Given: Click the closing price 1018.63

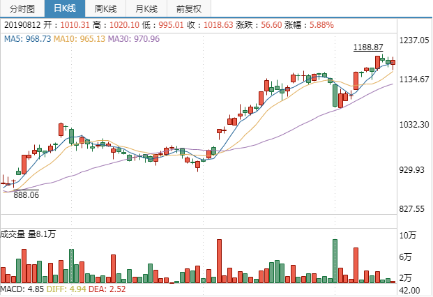Looking at the screenshot, I should point(218,25).
